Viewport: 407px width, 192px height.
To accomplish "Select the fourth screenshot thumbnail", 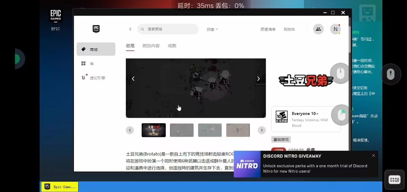I will pyautogui.click(x=238, y=130).
